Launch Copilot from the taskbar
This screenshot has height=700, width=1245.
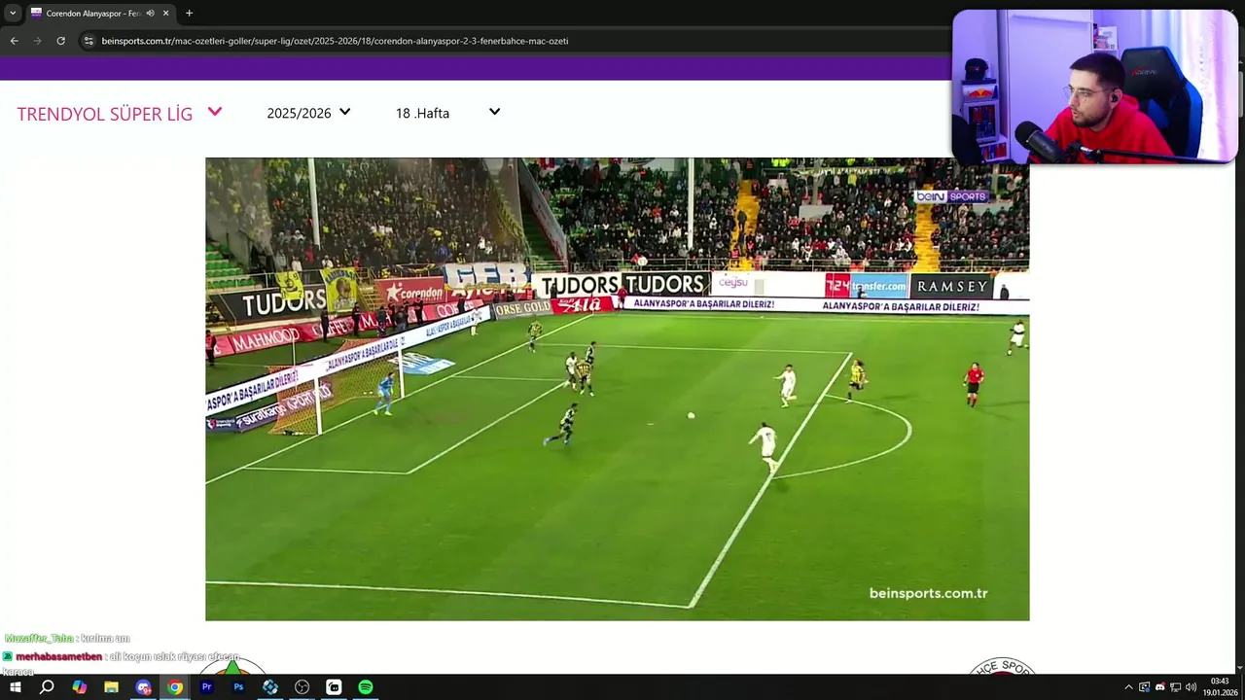pyautogui.click(x=79, y=687)
